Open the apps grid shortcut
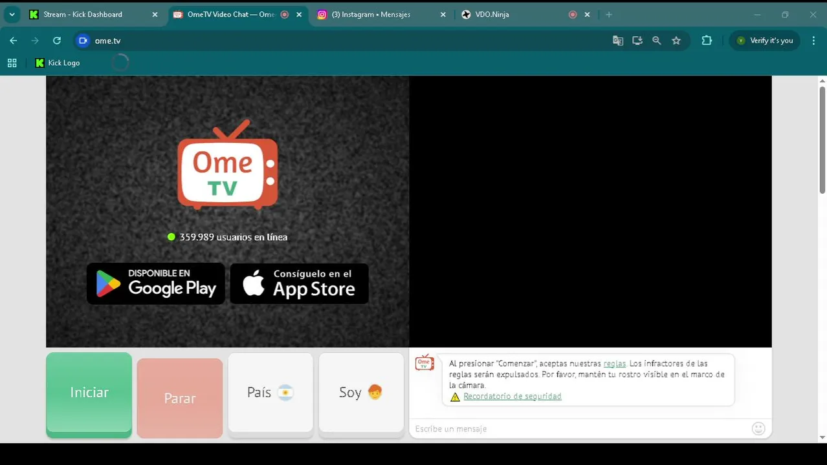 click(12, 63)
